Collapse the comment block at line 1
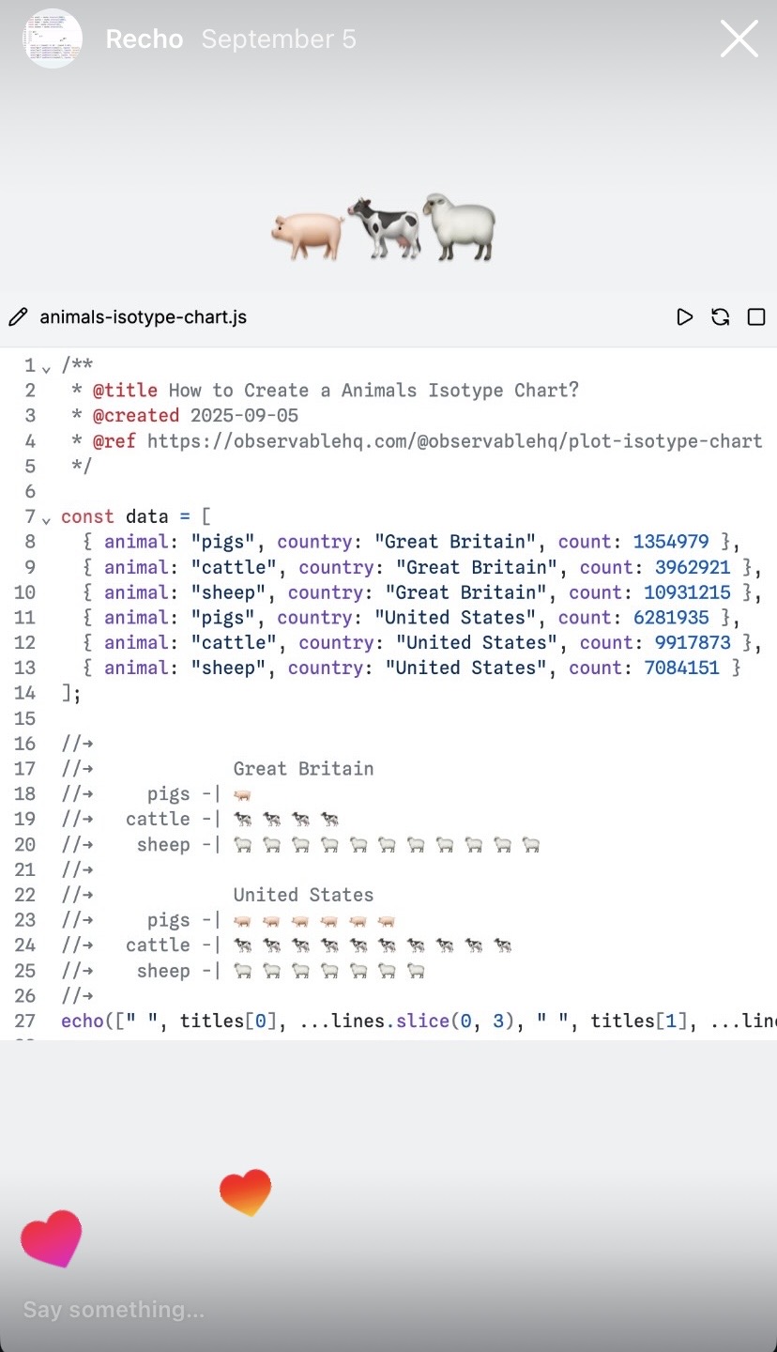Screen dimensions: 777x1352 coord(46,367)
